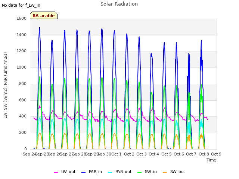Screen dimensions: 239x179
Task: Click the Oct 3 x-axis date label
Action: tap(142, 154)
